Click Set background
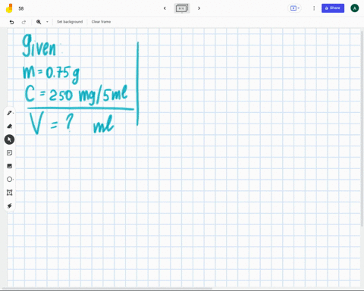364x291 pixels. (70, 22)
